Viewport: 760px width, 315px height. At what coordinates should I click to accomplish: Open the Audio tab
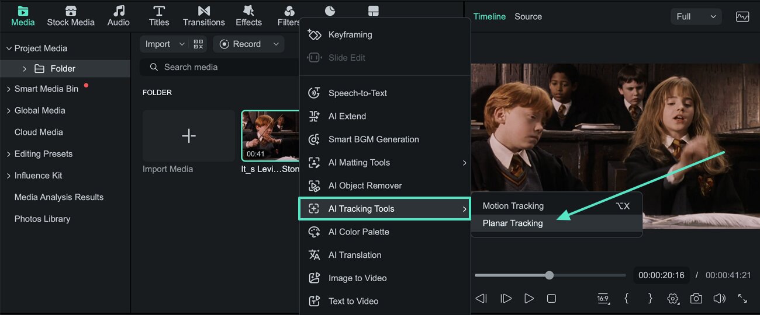[x=119, y=16]
